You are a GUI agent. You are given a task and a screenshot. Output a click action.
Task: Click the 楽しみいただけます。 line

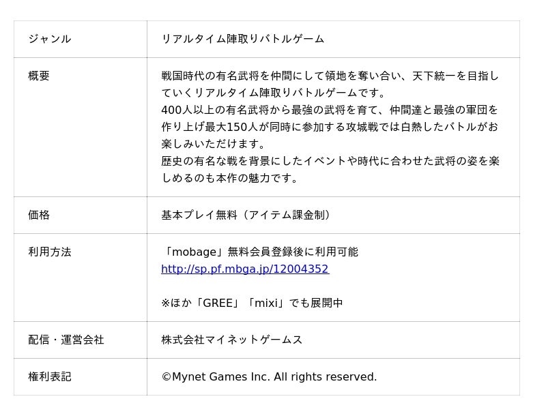[213, 144]
